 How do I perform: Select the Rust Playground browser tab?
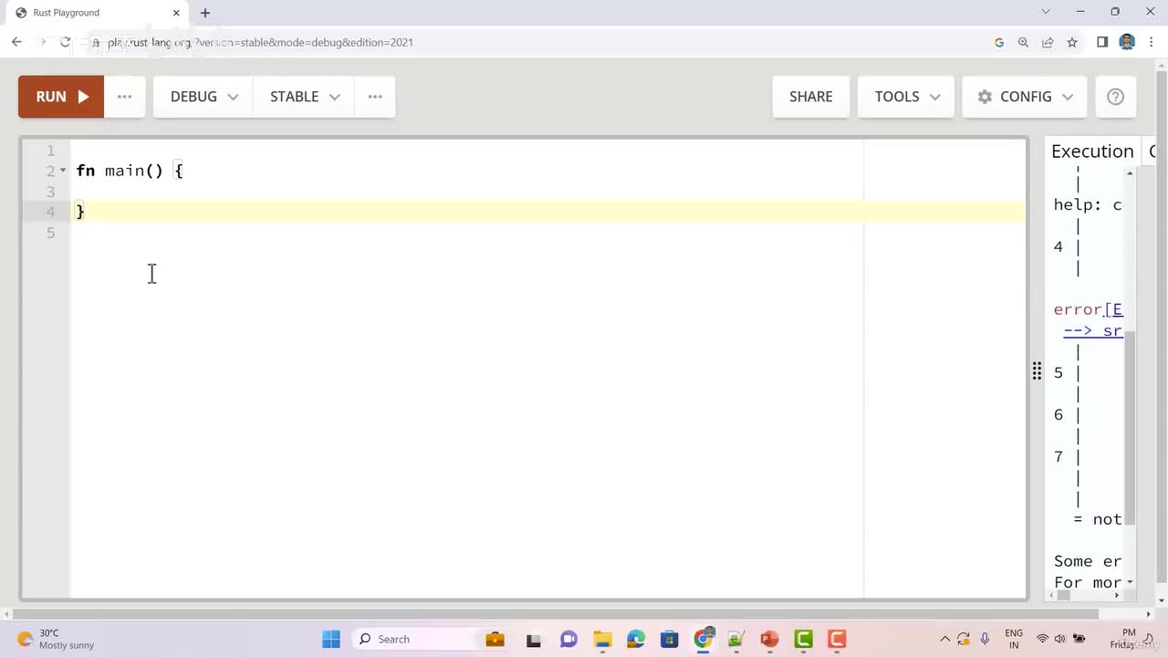pos(99,13)
